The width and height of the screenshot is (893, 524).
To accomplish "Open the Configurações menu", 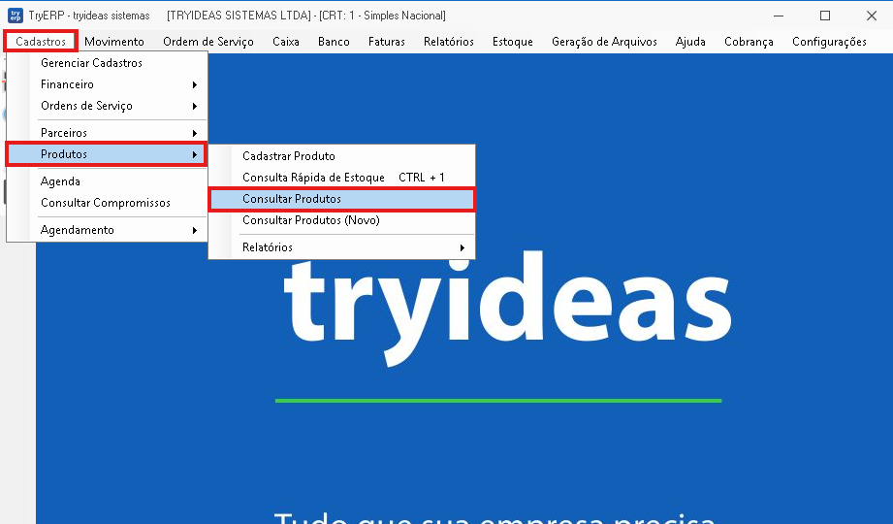I will (829, 42).
